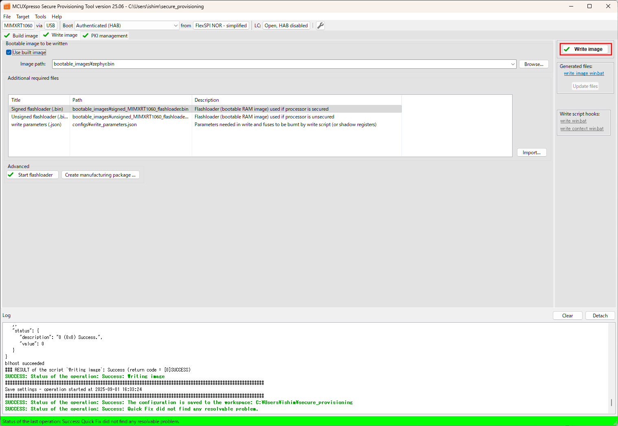Open the wrench settings icon in toolbar
Viewport: 618px width, 426px height.
point(320,26)
